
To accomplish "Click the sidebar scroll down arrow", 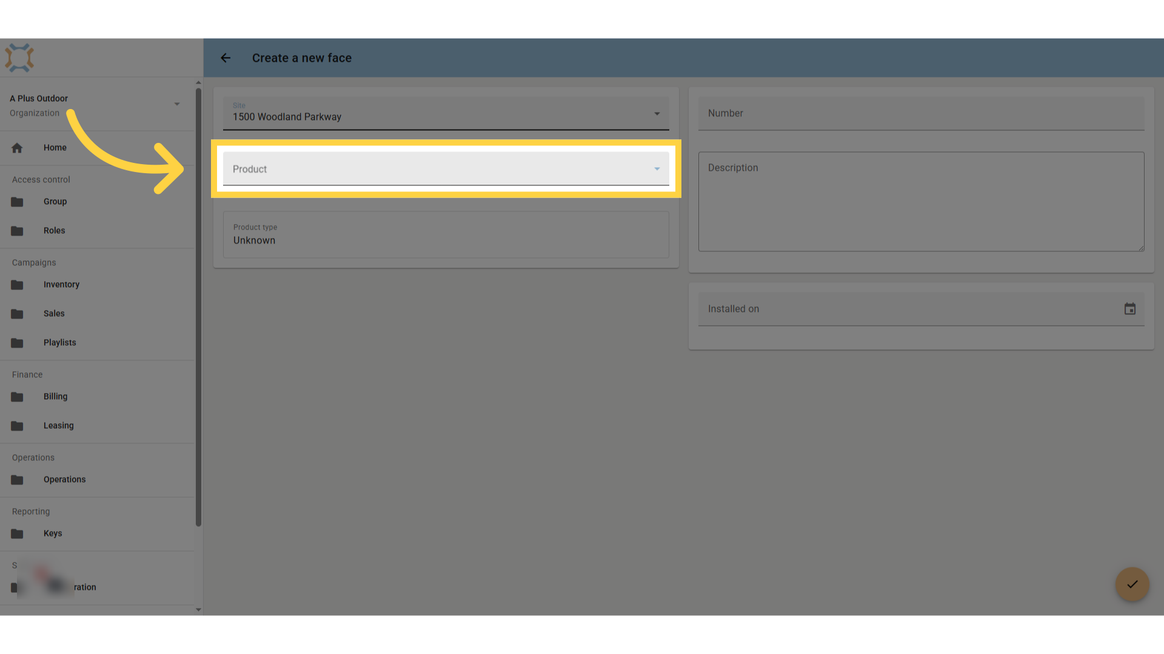I will coord(198,610).
